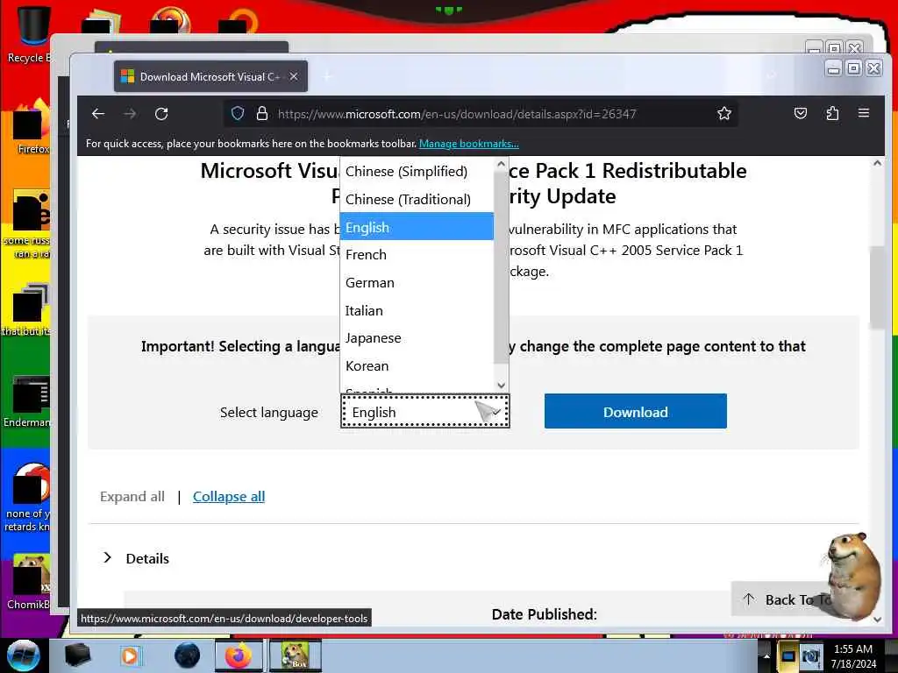The width and height of the screenshot is (898, 673).
Task: Click the page vertical scrollbar thumb
Action: pos(877,287)
